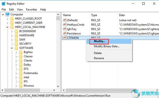Click the Computer icon in tree

point(7,14)
